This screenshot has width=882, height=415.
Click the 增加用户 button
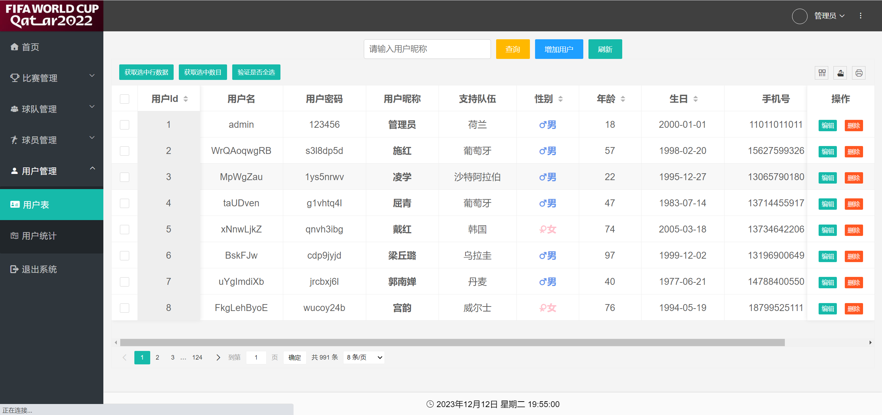coord(559,49)
